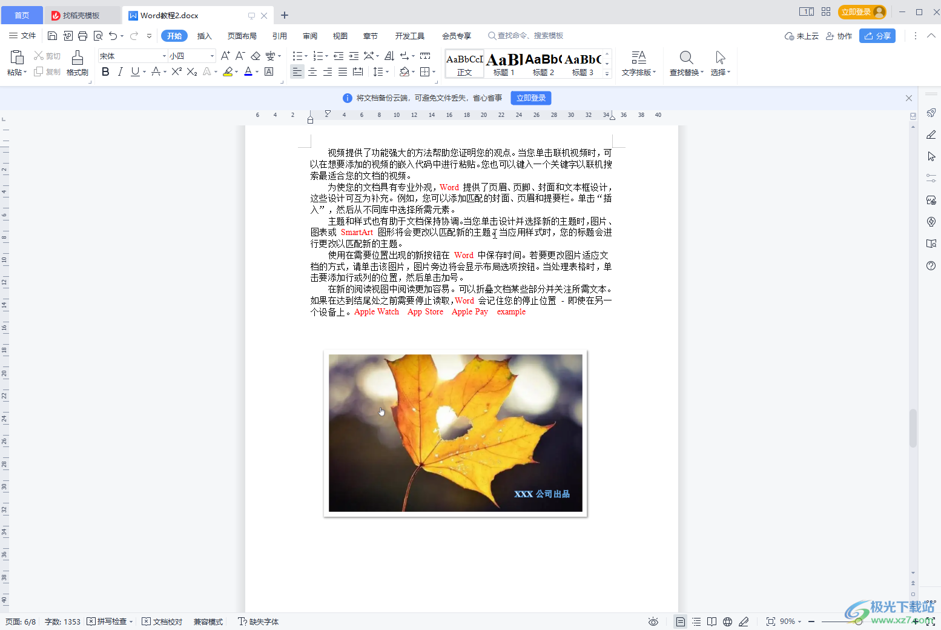The height and width of the screenshot is (630, 941).
Task: Toggle eye protection mode in status bar
Action: pos(653,622)
